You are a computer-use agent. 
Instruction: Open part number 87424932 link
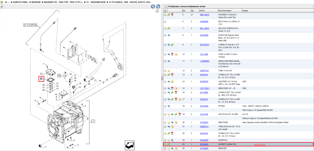(x=204, y=144)
